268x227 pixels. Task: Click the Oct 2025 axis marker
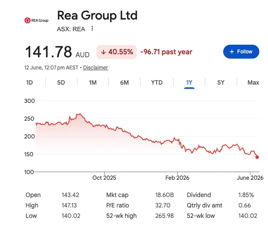click(x=104, y=178)
